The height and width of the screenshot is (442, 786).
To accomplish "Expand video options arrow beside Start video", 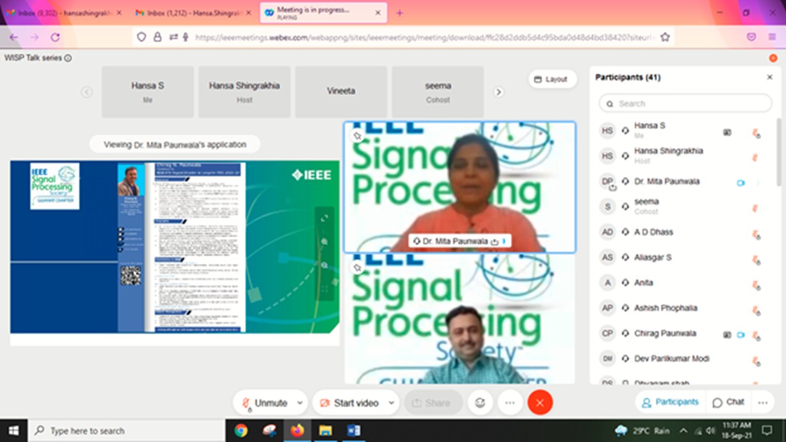I will [x=391, y=403].
